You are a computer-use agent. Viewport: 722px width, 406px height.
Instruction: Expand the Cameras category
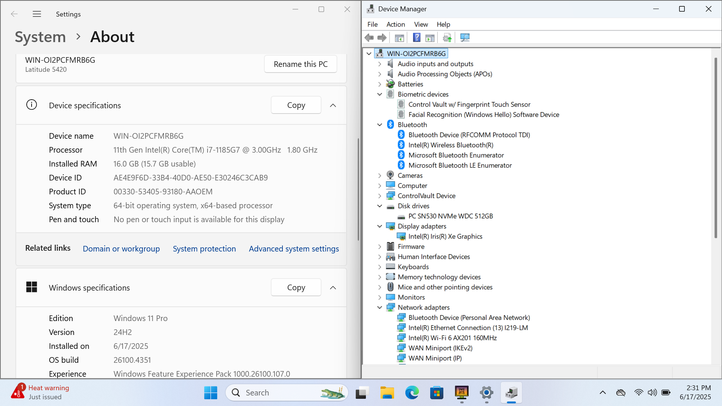(x=379, y=176)
